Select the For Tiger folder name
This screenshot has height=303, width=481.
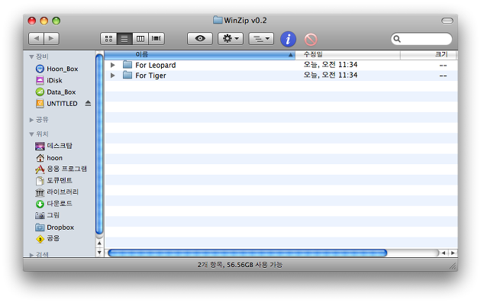point(150,76)
